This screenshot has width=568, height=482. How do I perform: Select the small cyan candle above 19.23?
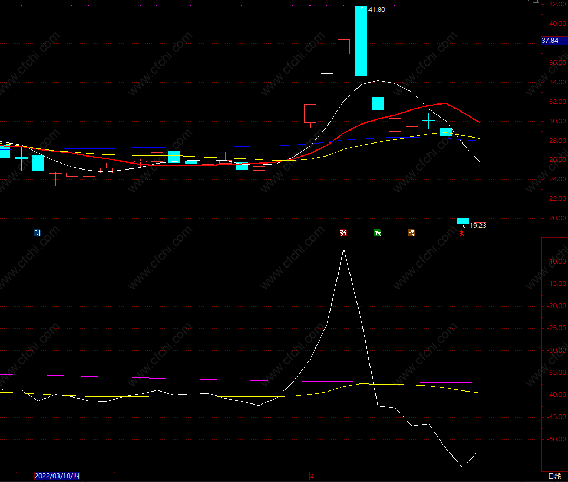click(x=463, y=220)
